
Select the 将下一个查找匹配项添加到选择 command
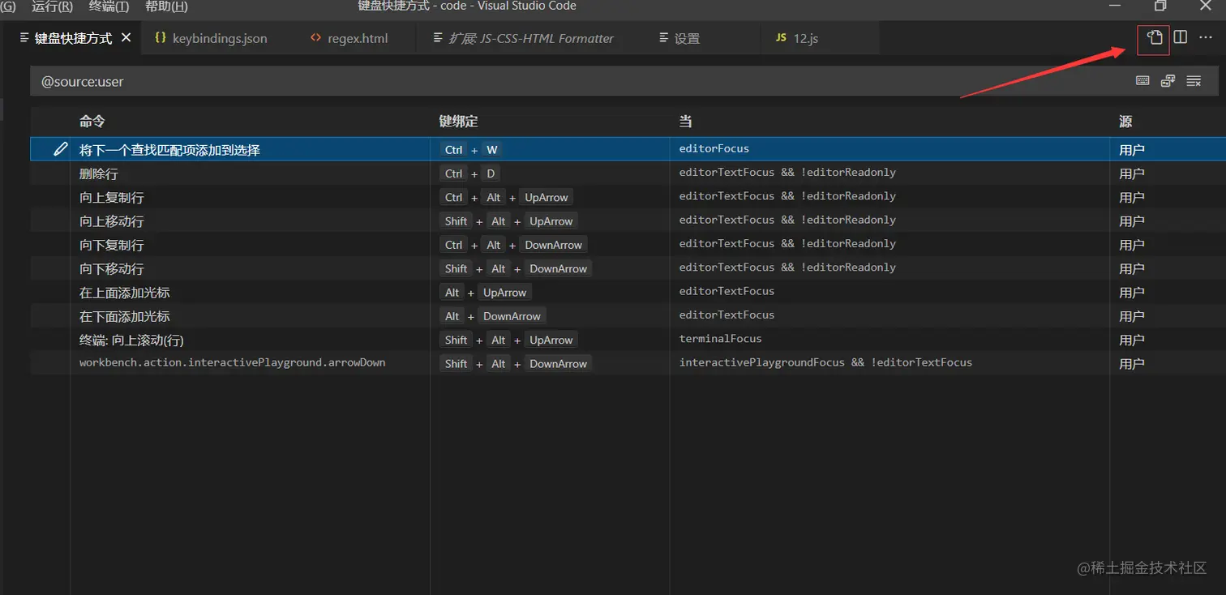click(x=169, y=150)
